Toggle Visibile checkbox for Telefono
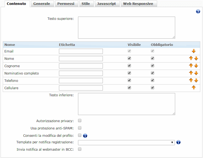 129,80
